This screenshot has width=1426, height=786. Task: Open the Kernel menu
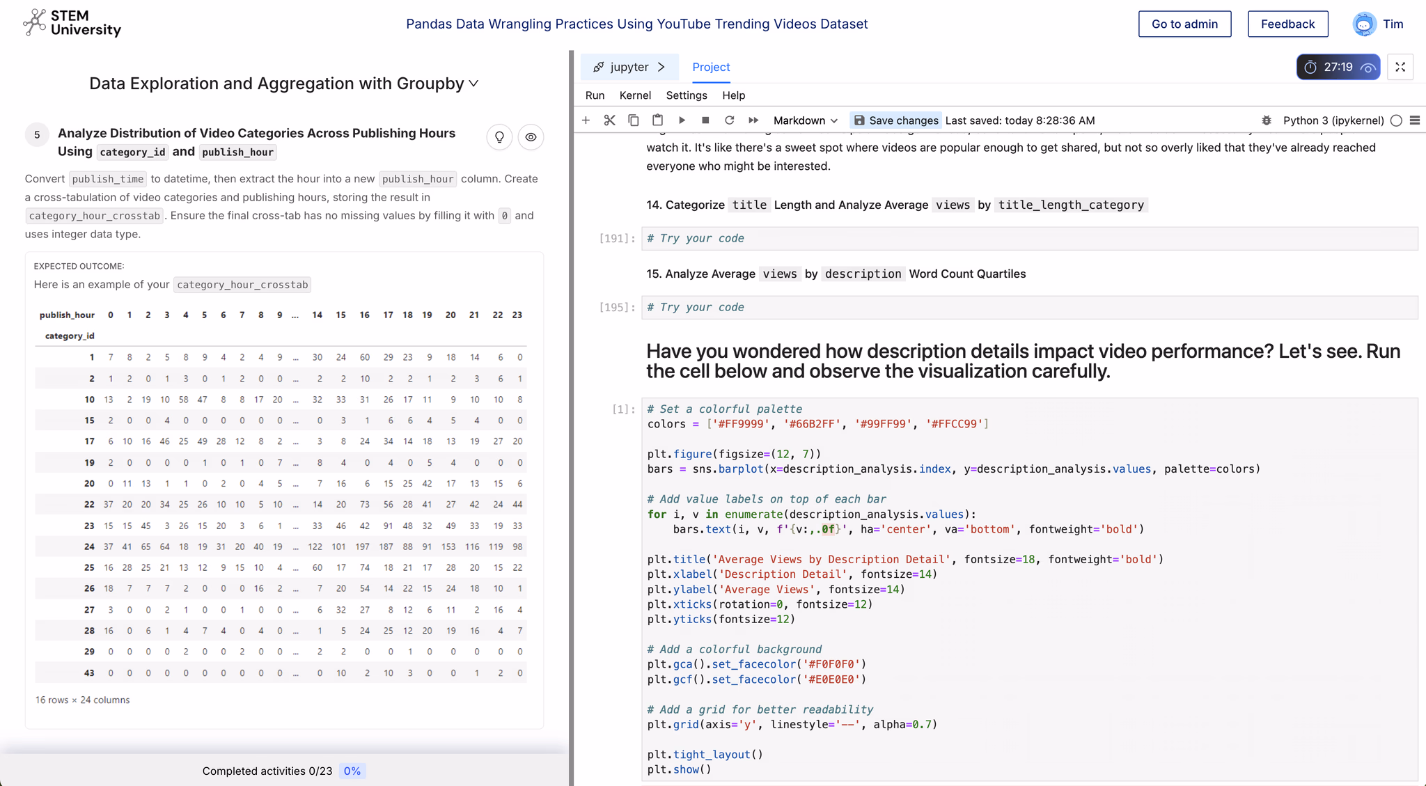click(x=635, y=95)
